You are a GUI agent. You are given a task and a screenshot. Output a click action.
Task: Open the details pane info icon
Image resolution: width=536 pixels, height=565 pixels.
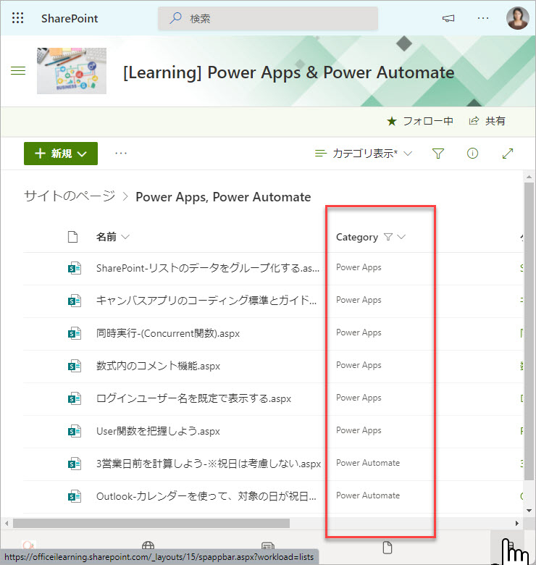472,154
